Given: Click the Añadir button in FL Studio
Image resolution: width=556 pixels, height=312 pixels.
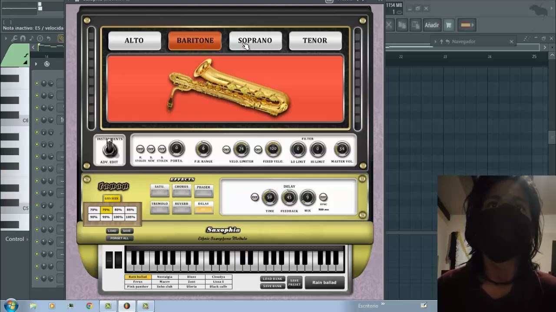Looking at the screenshot, I should pyautogui.click(x=432, y=25).
